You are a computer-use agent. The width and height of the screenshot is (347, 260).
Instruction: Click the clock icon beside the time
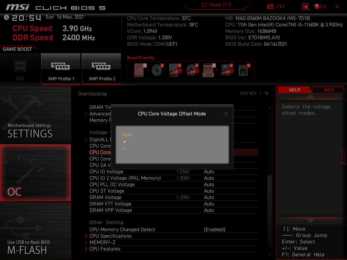click(x=6, y=18)
